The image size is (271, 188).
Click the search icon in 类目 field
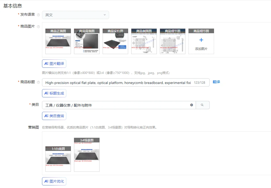[x=202, y=105]
